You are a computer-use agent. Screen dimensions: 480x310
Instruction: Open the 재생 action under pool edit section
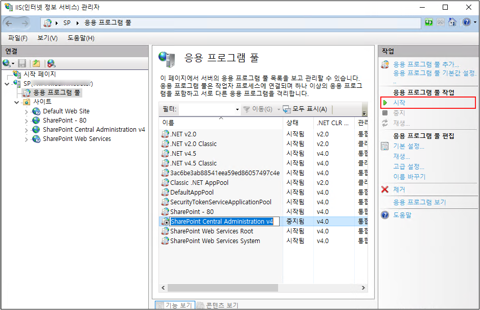pos(401,156)
